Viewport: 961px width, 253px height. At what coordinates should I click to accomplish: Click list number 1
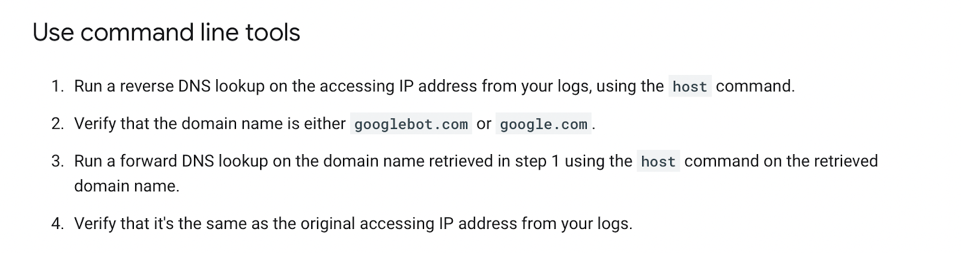(x=57, y=86)
